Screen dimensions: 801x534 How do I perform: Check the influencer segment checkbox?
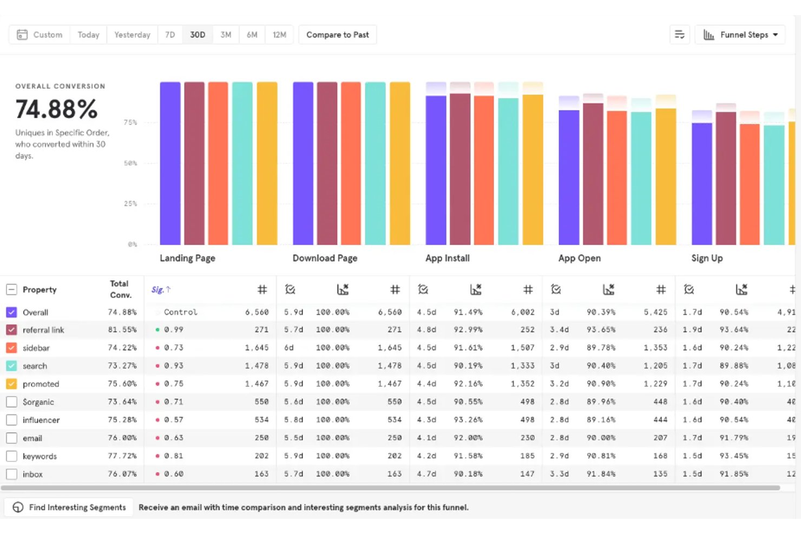pos(11,420)
